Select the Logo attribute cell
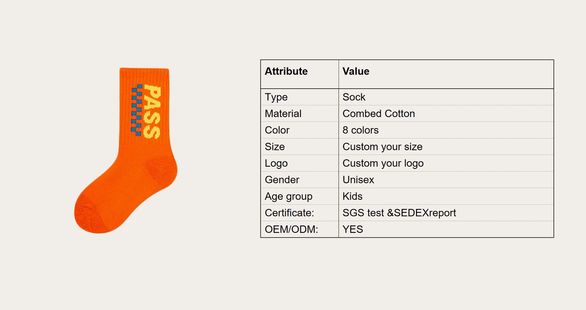 point(300,163)
